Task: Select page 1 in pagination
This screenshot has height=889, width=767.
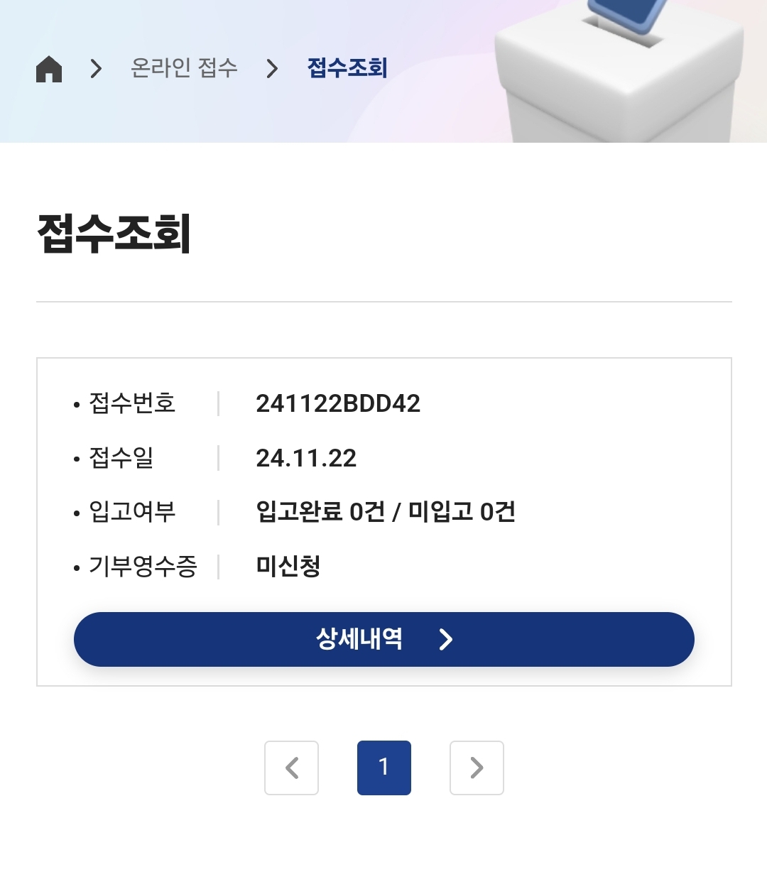Action: coord(384,768)
